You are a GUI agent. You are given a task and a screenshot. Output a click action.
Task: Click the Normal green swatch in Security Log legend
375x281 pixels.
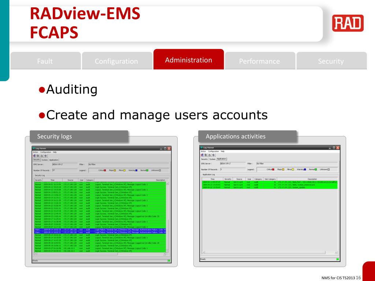click(147, 171)
